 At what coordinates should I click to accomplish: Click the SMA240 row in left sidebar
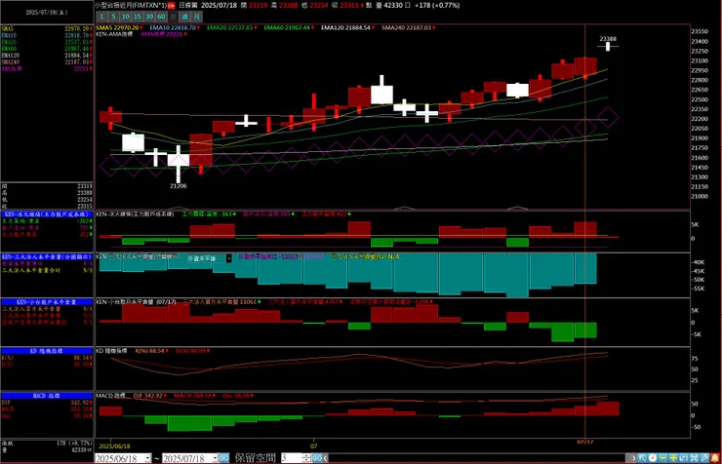(x=47, y=61)
